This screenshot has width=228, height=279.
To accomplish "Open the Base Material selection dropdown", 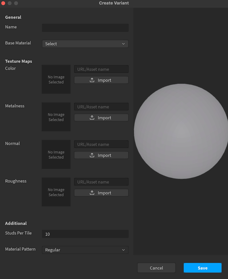I will (85, 44).
